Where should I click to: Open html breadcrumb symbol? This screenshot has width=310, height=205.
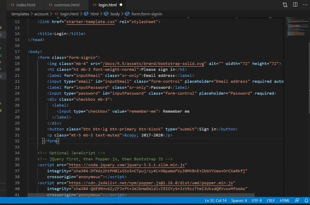94,14
